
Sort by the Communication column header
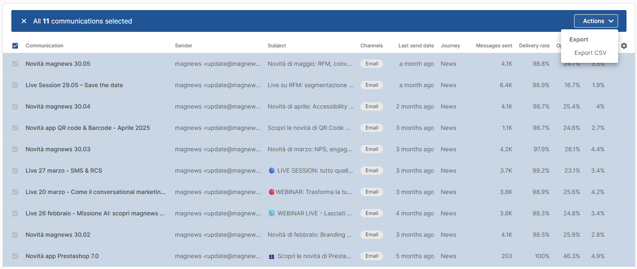(44, 46)
